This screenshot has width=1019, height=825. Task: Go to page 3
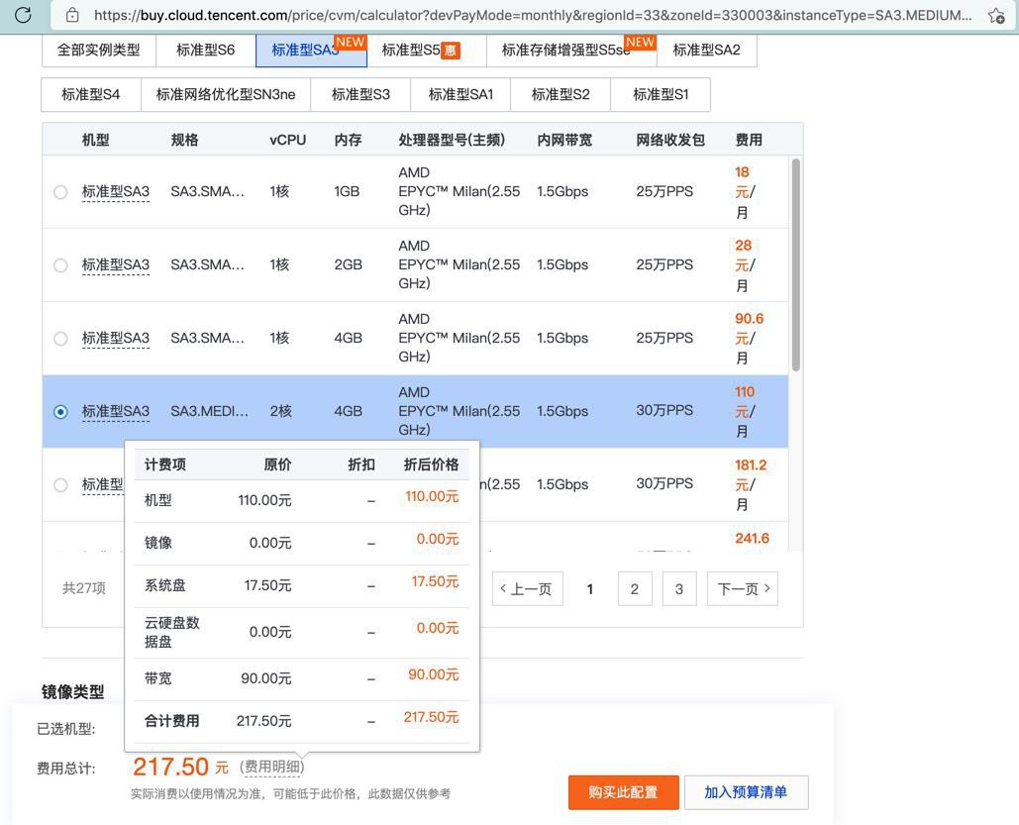click(x=679, y=589)
